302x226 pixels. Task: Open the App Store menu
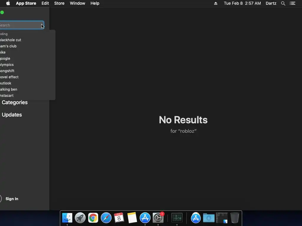click(26, 3)
